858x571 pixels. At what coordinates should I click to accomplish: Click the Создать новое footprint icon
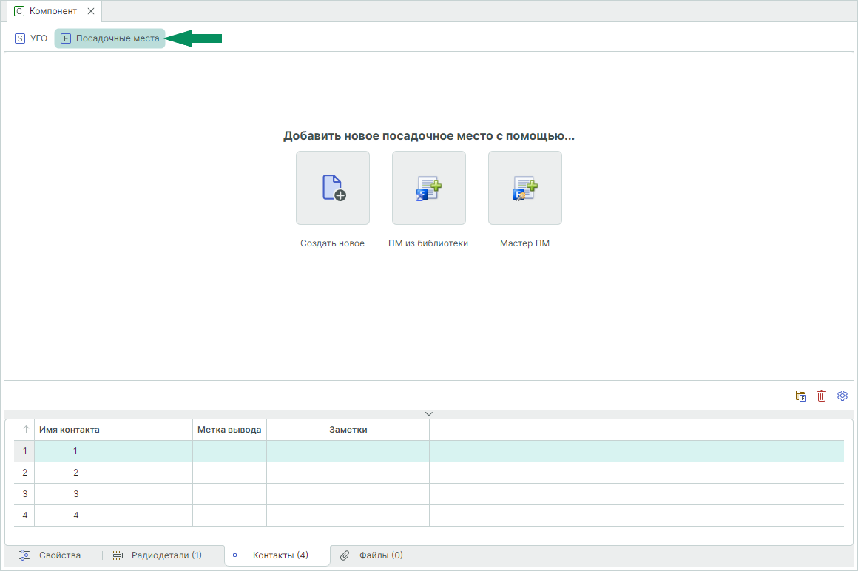333,188
